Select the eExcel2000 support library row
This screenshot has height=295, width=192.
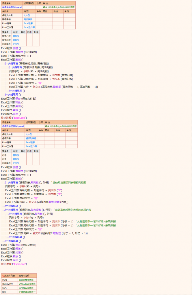pyautogui.click(x=19, y=284)
